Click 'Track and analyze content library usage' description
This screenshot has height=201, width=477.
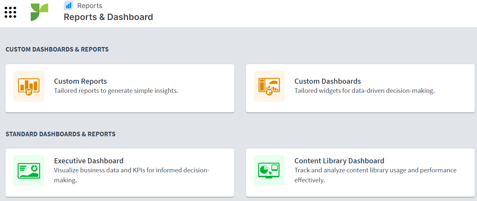375,170
